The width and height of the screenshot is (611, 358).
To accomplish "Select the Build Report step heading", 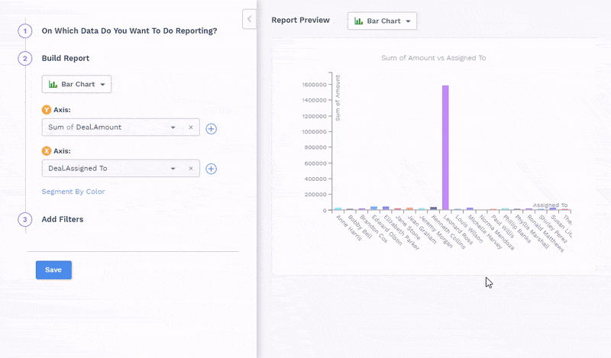I will [65, 58].
